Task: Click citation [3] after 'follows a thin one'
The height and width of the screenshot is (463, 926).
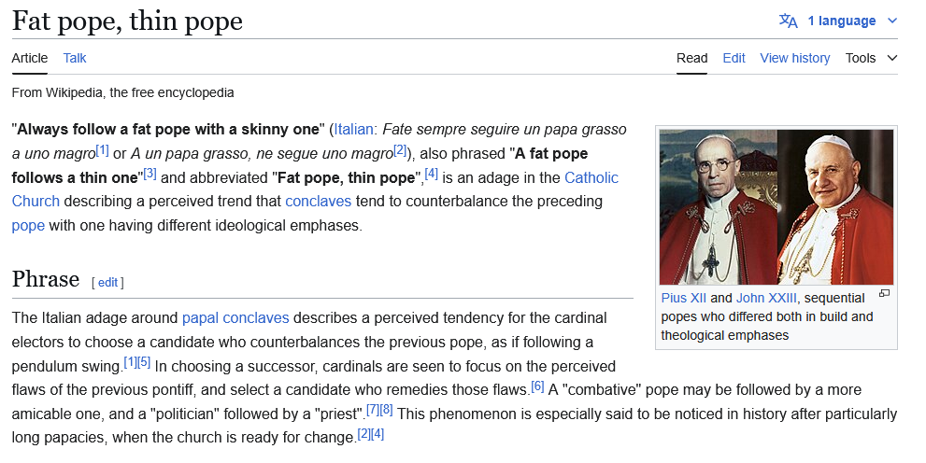Action: tap(150, 174)
